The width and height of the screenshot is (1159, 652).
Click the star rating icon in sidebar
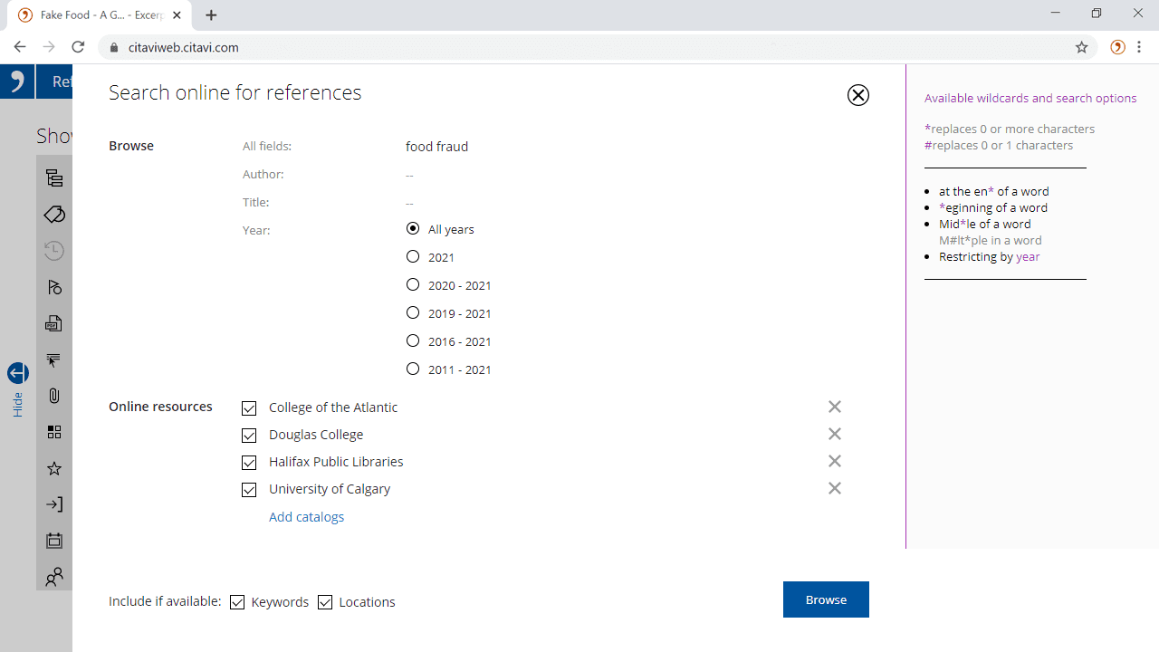coord(54,468)
